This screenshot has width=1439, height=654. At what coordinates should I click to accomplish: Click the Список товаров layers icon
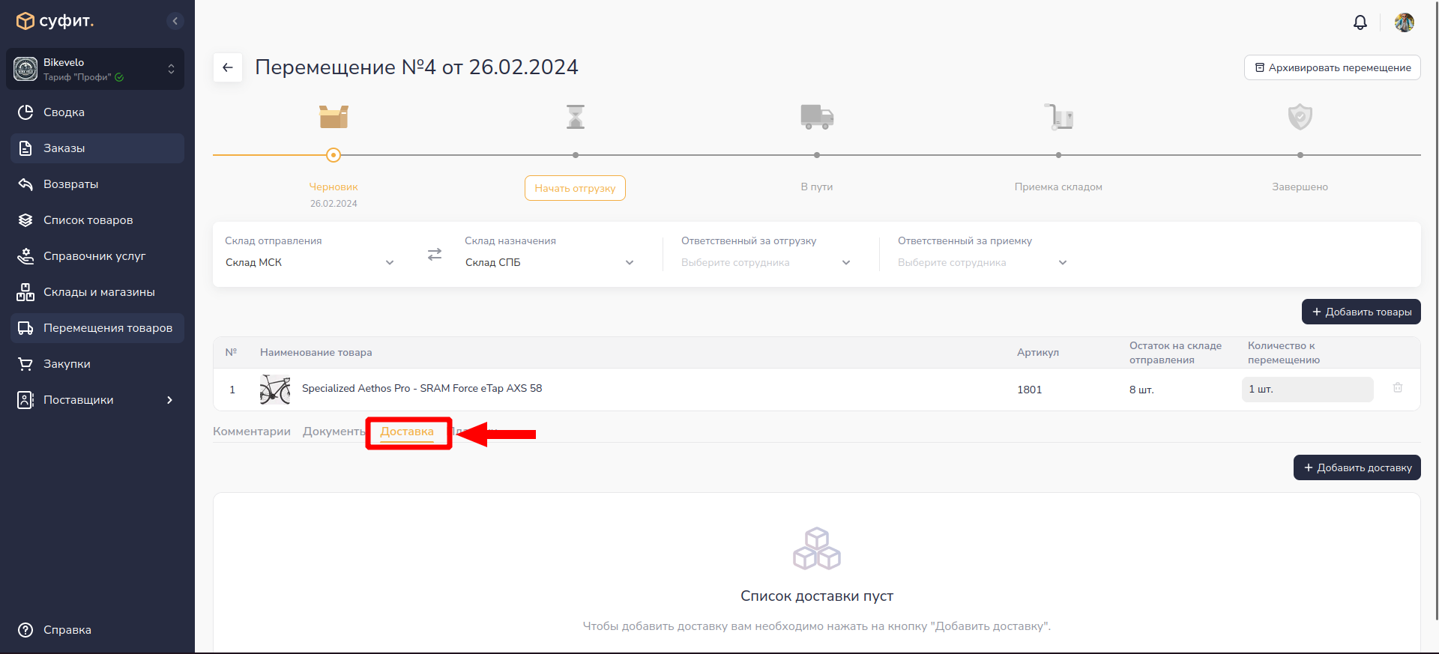tap(25, 220)
